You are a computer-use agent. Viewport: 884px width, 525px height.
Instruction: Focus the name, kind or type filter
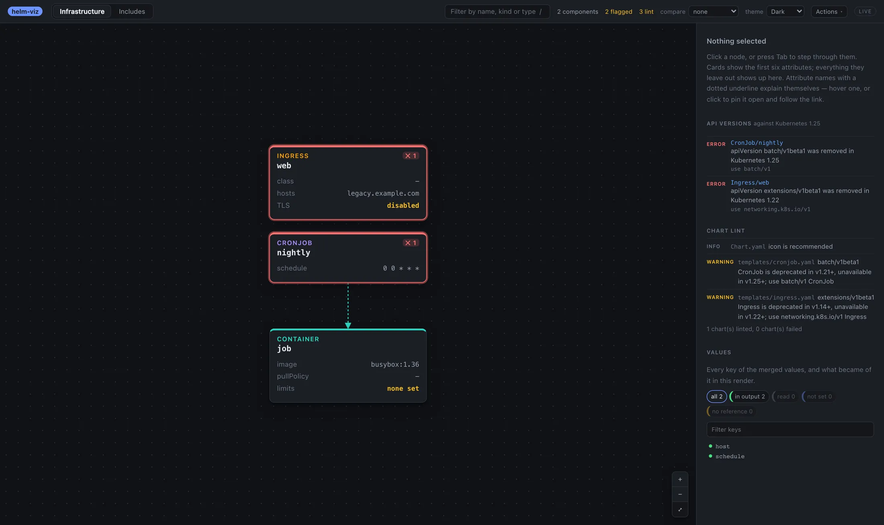[x=497, y=11]
